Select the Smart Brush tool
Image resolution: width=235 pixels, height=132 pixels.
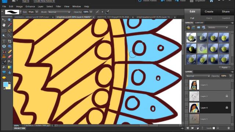coord(10,62)
